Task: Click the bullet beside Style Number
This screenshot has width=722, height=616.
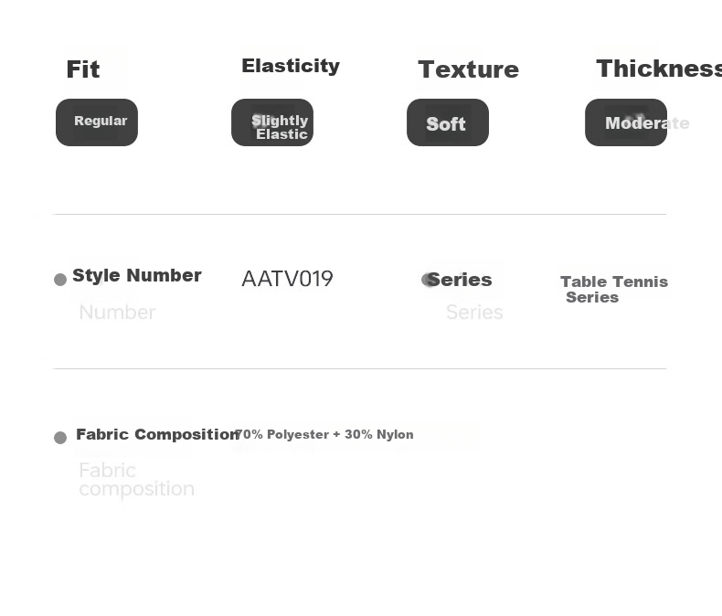Action: [60, 280]
